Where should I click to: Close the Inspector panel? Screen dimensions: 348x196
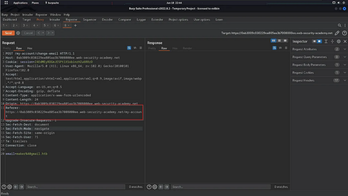coord(345,42)
